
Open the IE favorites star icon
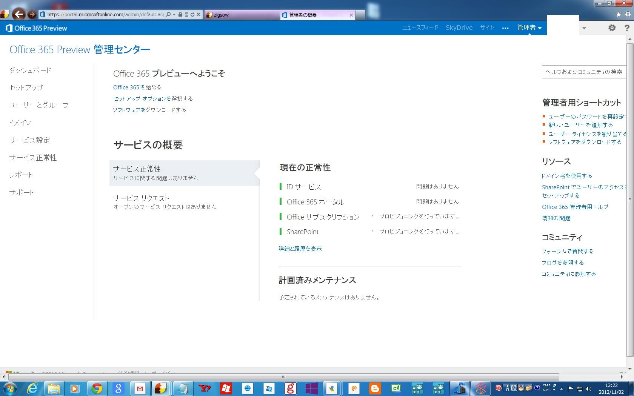[x=619, y=14]
